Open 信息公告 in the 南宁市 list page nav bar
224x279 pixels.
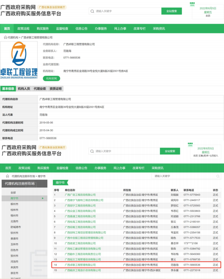pyautogui.click(x=81, y=168)
